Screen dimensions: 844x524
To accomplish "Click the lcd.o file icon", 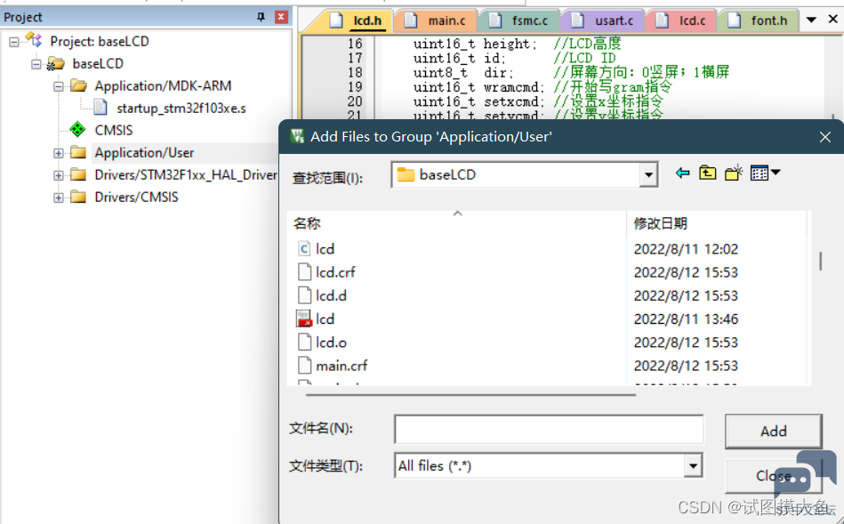I will click(x=304, y=342).
